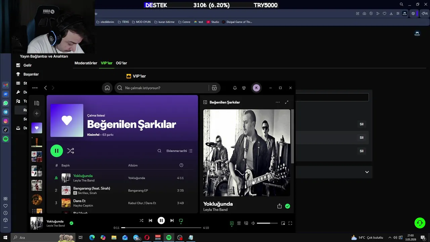Open the friend activity icon in Spotify
The width and height of the screenshot is (430, 242).
pos(244,88)
